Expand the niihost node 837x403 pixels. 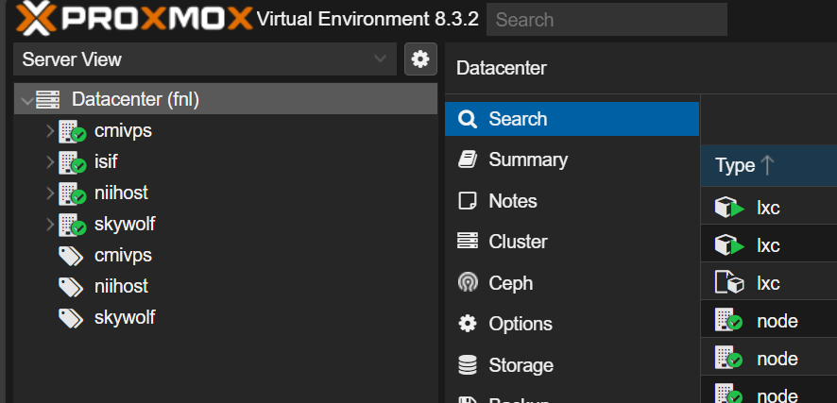tap(50, 193)
